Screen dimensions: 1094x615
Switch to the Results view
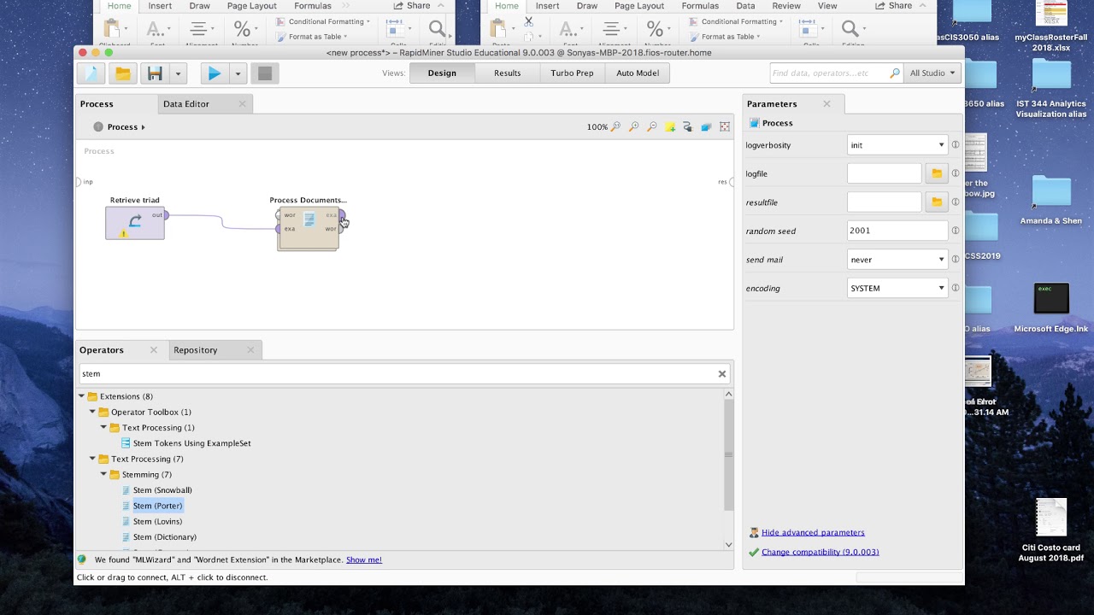(x=508, y=73)
